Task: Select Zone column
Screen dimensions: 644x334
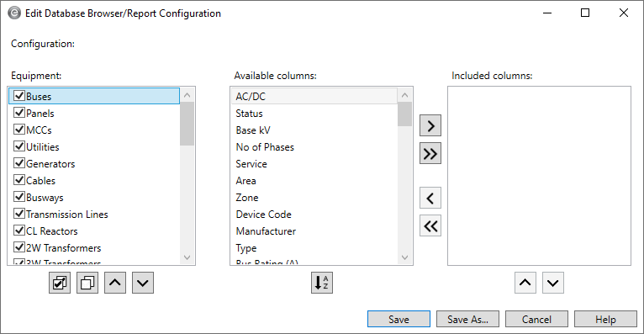Action: click(x=314, y=198)
